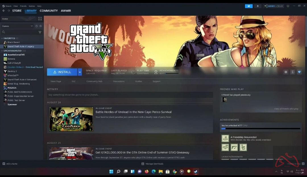Switch to grid view using the squares icon
The height and width of the screenshot is (177, 307).
click(40, 18)
